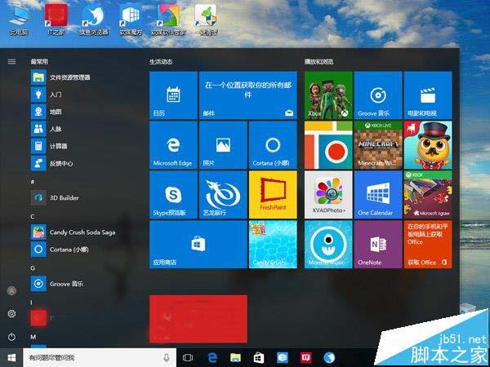Click the Windows Start button
The height and width of the screenshot is (367, 490).
[11, 358]
